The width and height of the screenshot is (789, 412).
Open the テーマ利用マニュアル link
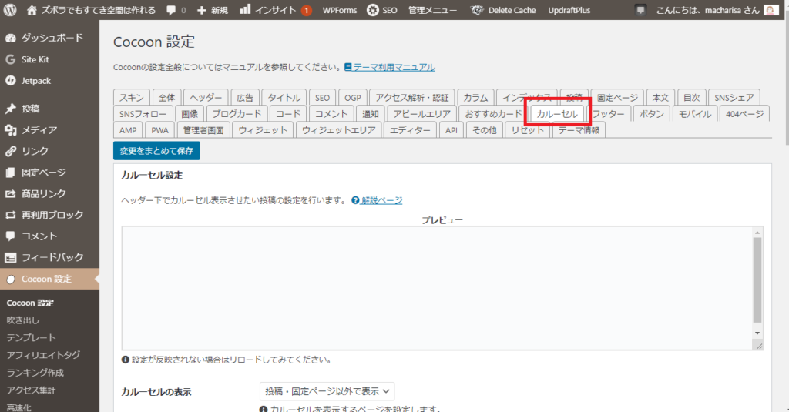[394, 67]
